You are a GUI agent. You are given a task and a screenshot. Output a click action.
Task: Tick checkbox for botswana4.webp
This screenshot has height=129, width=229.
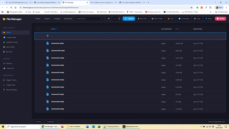(x=39, y=72)
